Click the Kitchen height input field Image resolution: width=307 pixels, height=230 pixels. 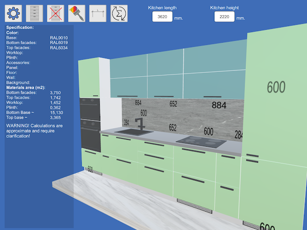tap(225, 17)
